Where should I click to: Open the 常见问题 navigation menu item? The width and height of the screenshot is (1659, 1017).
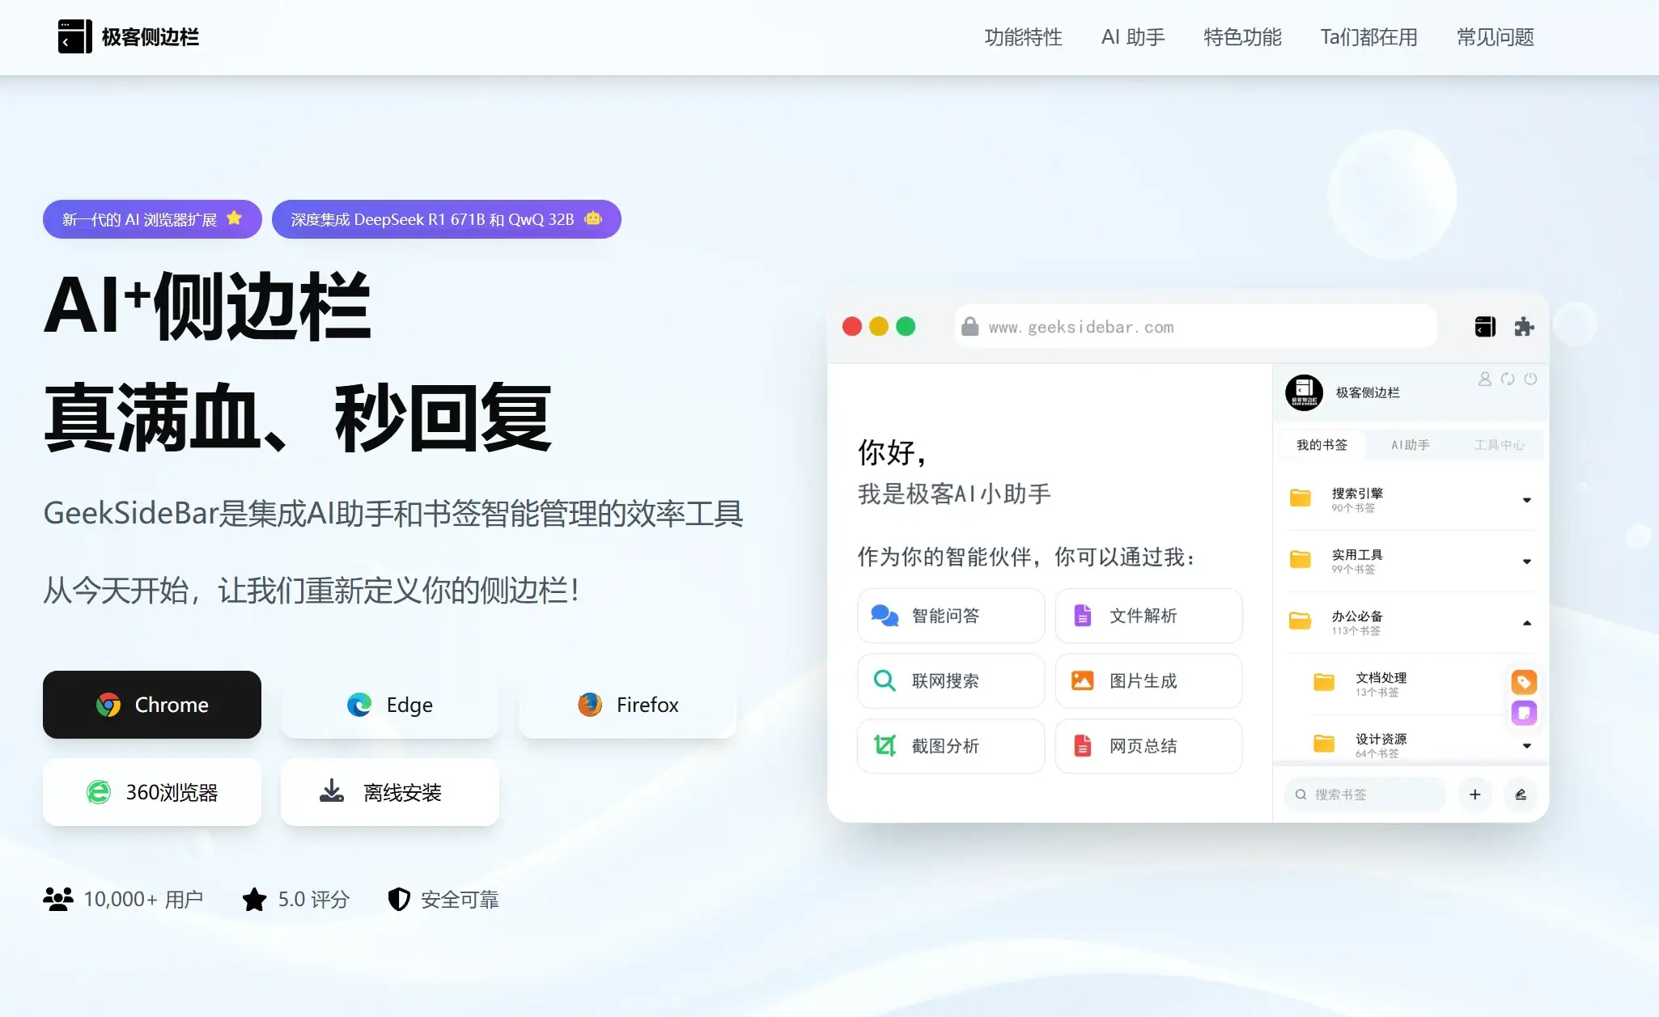coord(1493,37)
